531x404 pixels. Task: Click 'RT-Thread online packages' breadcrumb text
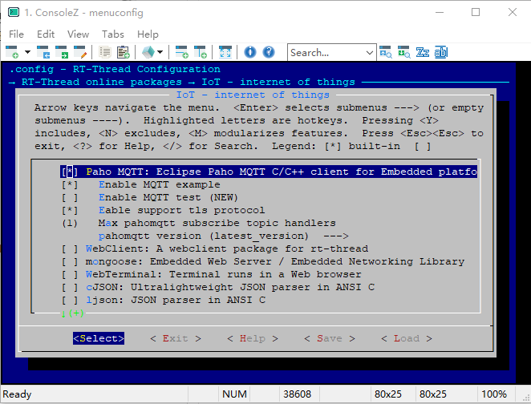[x=102, y=82]
